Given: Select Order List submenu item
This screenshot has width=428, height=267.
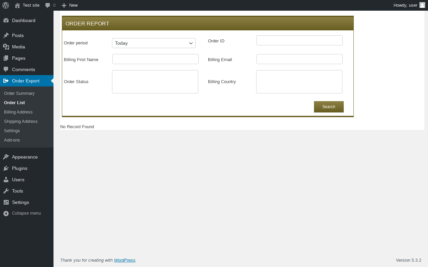Looking at the screenshot, I should [14, 102].
